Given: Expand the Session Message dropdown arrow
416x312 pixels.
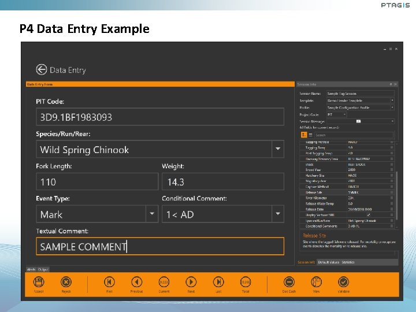Looking at the screenshot, I should 392,121.
